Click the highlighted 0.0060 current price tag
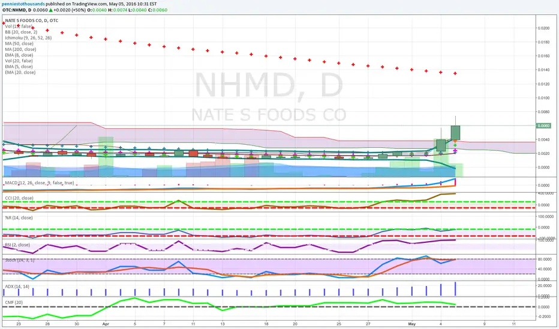Screen dimensions: 559x329 [543, 126]
